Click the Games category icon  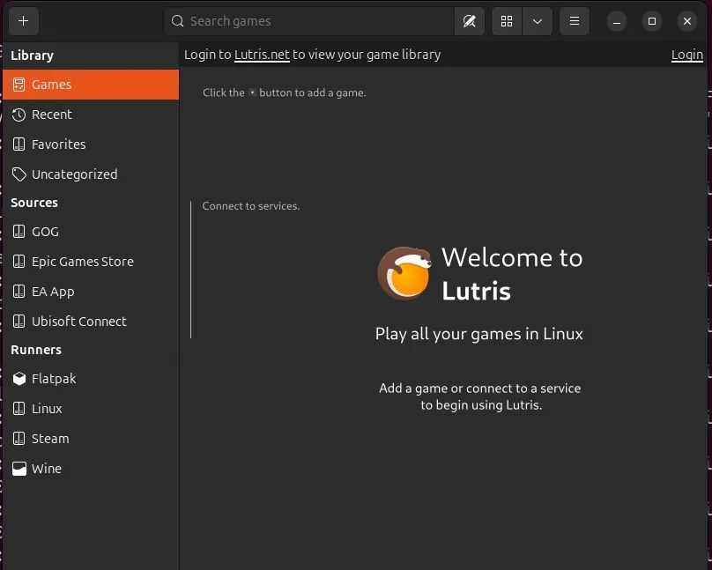coord(19,85)
